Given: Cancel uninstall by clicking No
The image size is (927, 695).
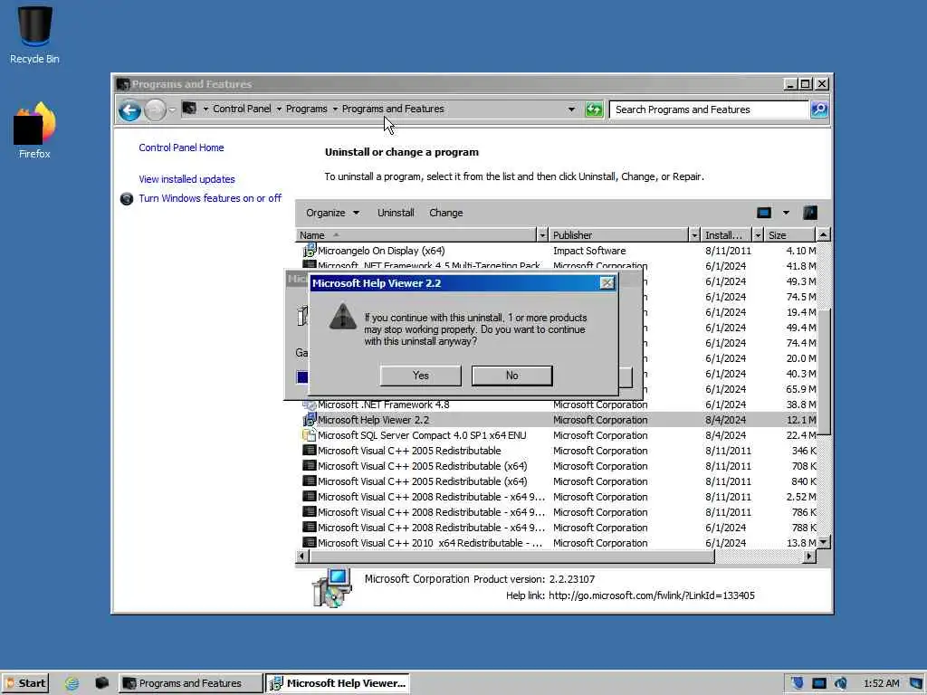Looking at the screenshot, I should (512, 376).
